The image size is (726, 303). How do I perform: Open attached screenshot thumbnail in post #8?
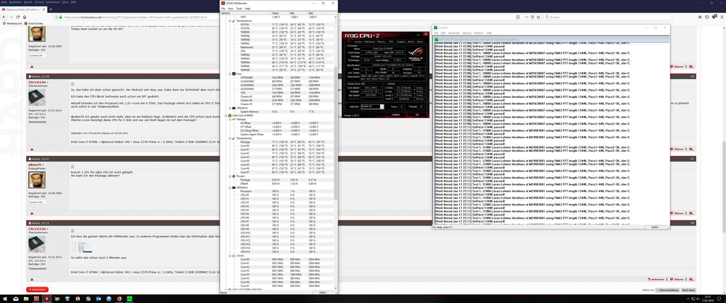pyautogui.click(x=82, y=247)
